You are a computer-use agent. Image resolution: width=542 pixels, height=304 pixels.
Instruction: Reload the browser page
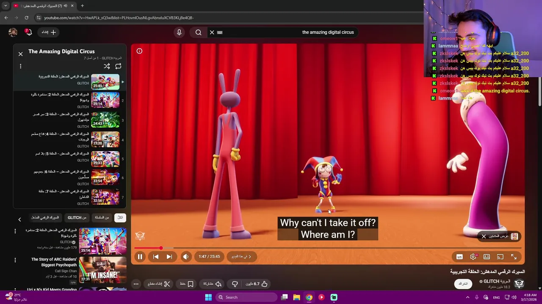pyautogui.click(x=26, y=18)
